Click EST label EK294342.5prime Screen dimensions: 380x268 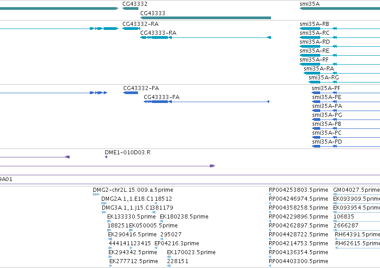point(133,252)
